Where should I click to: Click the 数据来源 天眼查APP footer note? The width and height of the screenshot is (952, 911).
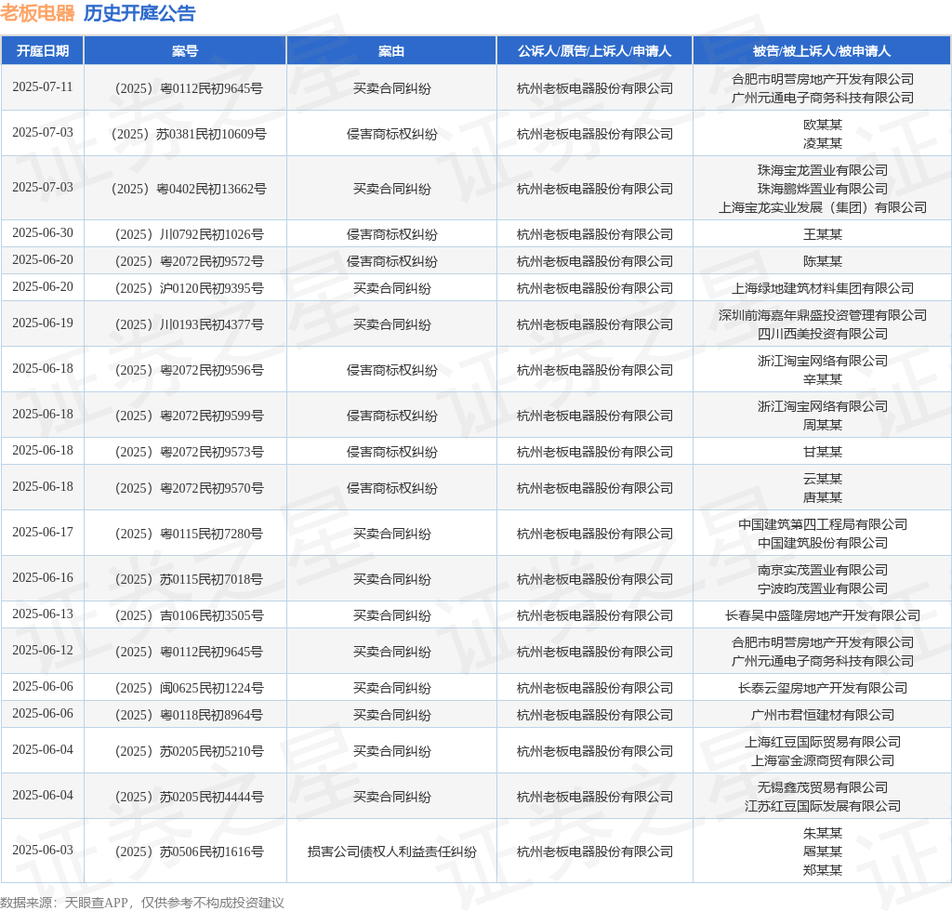tap(142, 904)
